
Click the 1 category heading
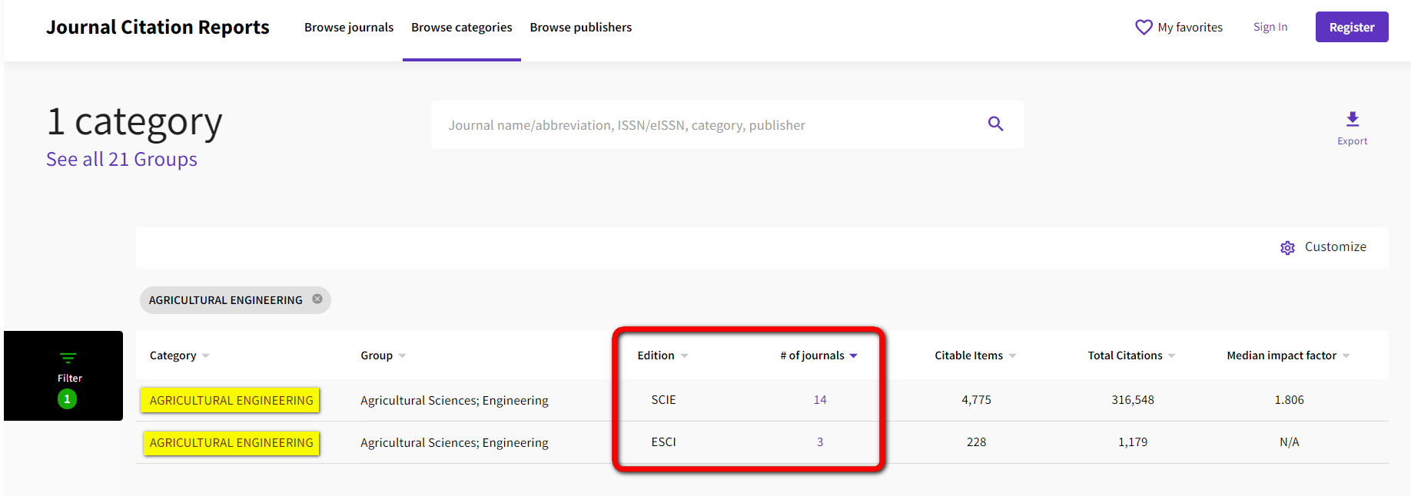(x=134, y=121)
